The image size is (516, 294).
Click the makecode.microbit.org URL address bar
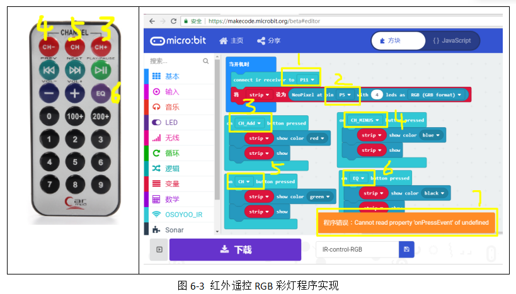point(264,21)
